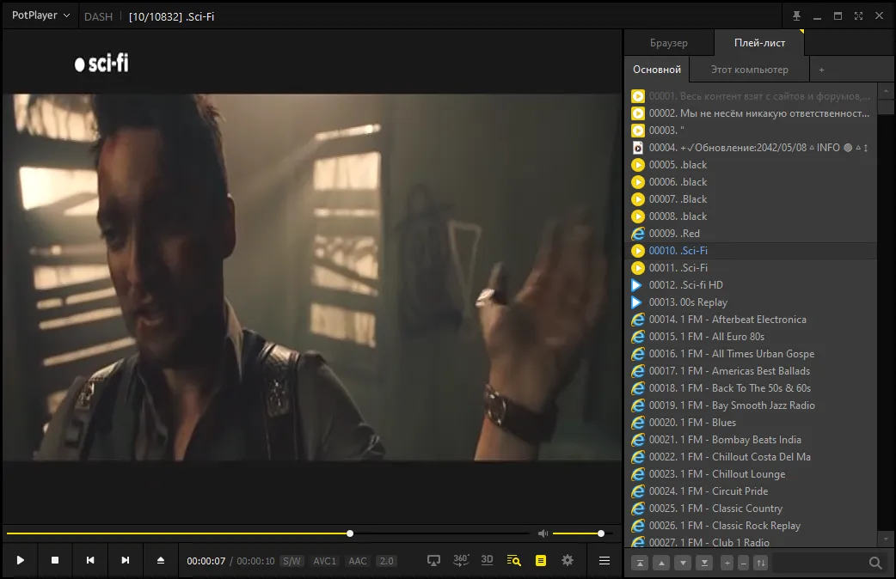Click the IE icon of 00009 .Red
The height and width of the screenshot is (579, 896).
[x=638, y=234]
